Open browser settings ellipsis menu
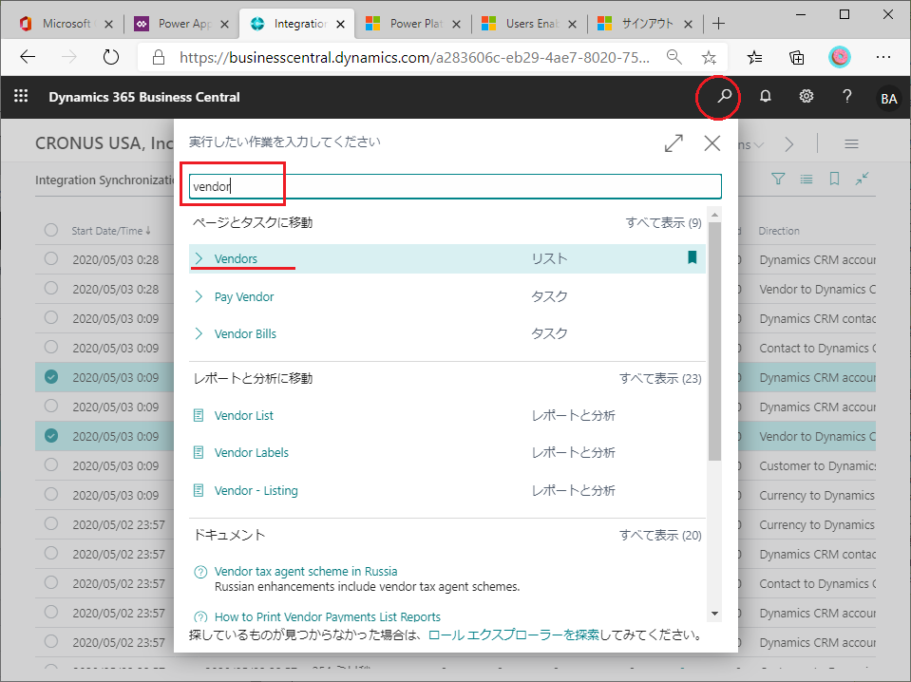 pyautogui.click(x=883, y=57)
